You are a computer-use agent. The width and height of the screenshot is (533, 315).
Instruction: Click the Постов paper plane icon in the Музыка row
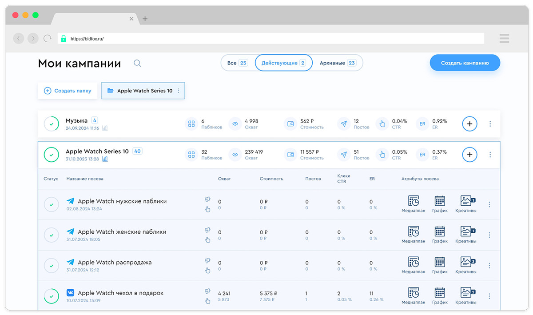point(343,124)
